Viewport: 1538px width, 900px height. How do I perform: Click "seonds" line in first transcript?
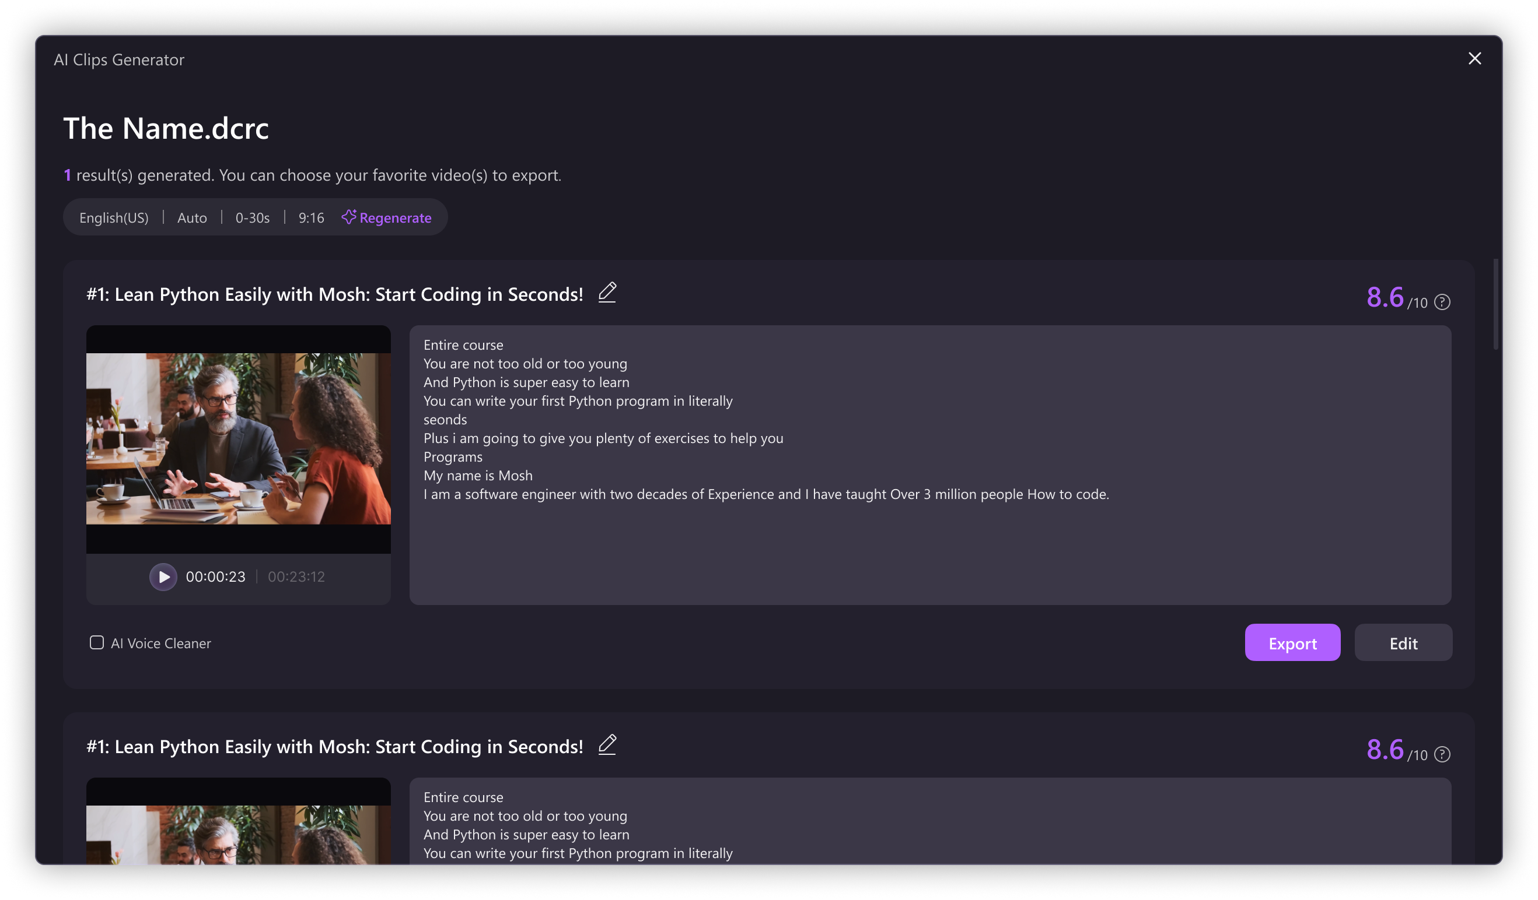445,420
